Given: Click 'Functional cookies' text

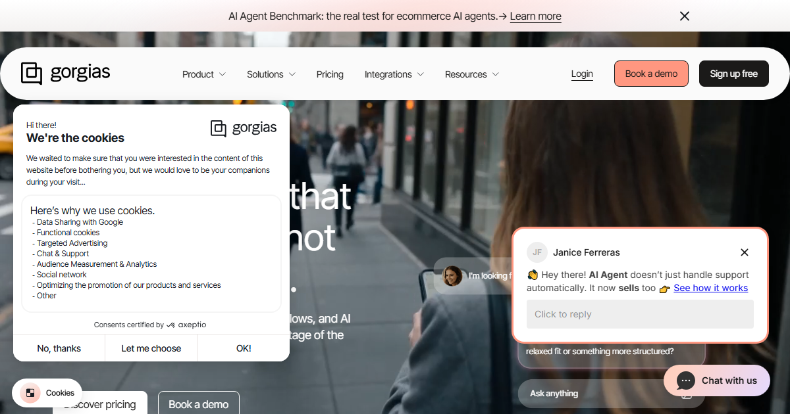Looking at the screenshot, I should click(x=68, y=233).
